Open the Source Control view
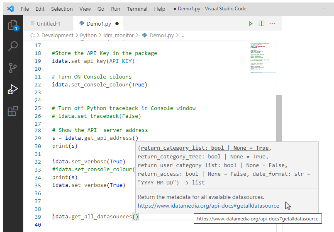The height and width of the screenshot is (232, 334). [x=13, y=67]
